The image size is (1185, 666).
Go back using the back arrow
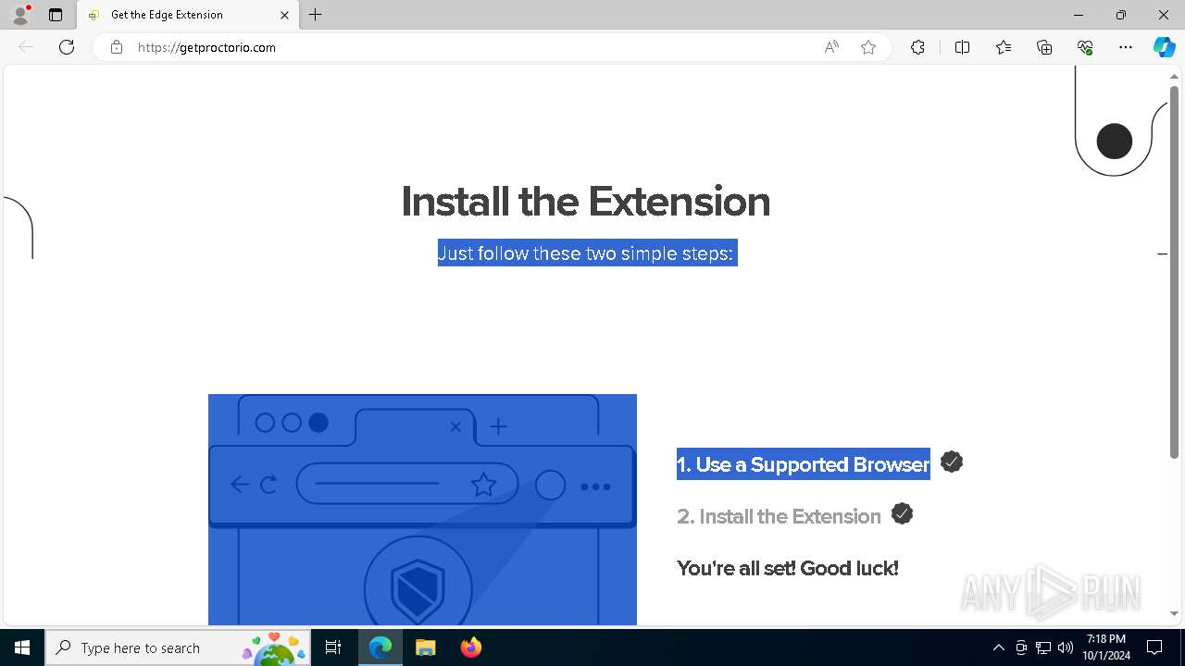pyautogui.click(x=26, y=47)
